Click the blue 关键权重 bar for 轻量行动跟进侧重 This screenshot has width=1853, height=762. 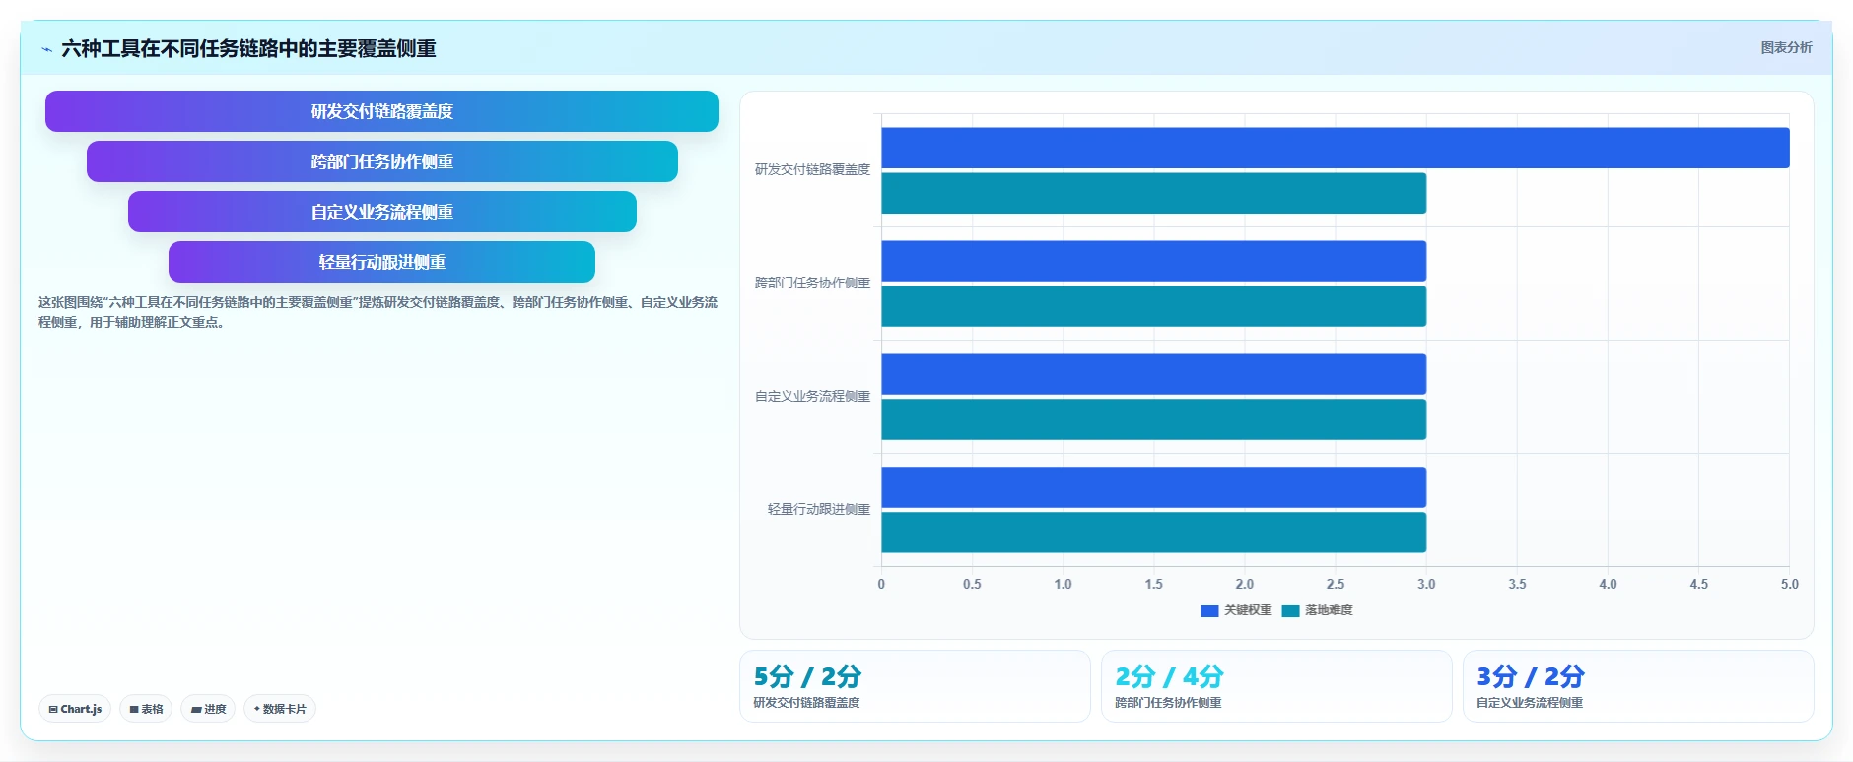[1153, 487]
